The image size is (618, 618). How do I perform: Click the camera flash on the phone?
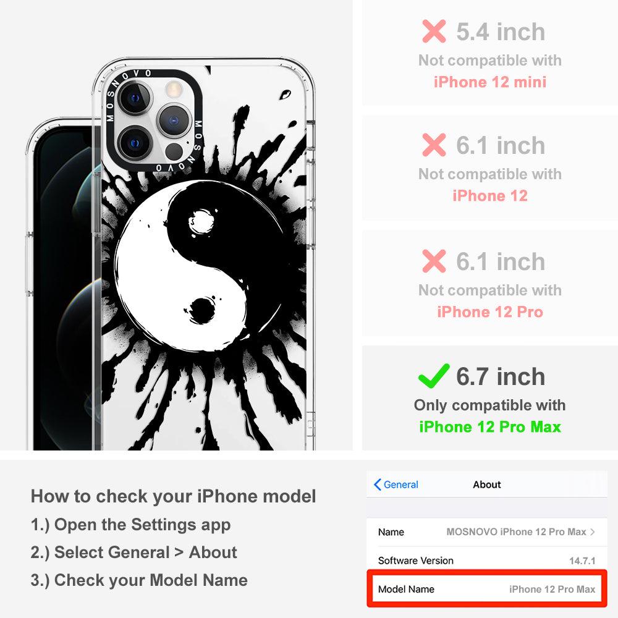click(x=173, y=89)
